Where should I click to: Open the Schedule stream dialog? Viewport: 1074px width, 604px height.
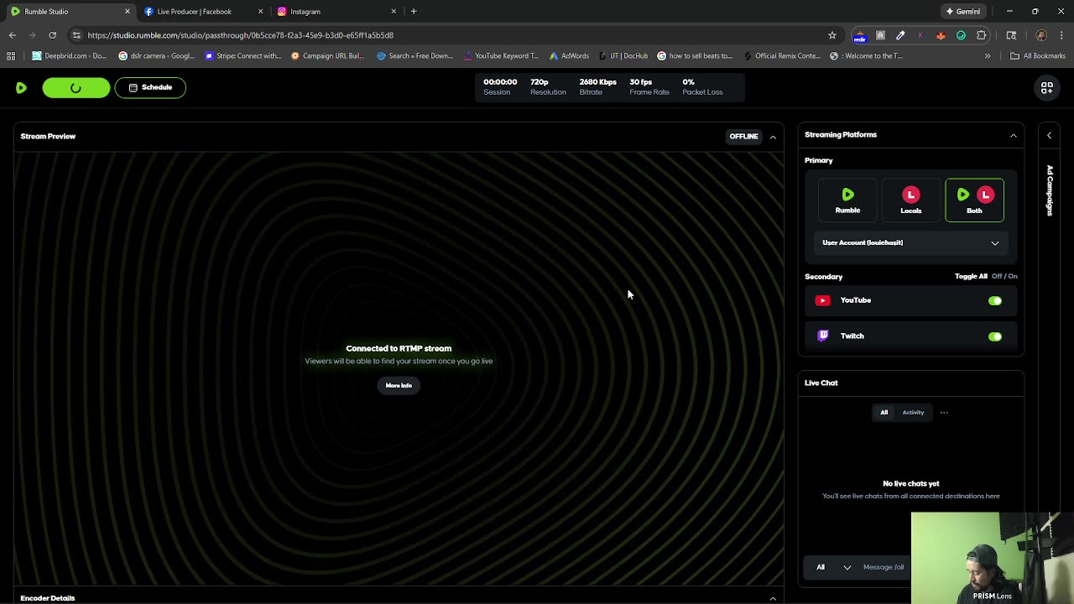150,87
